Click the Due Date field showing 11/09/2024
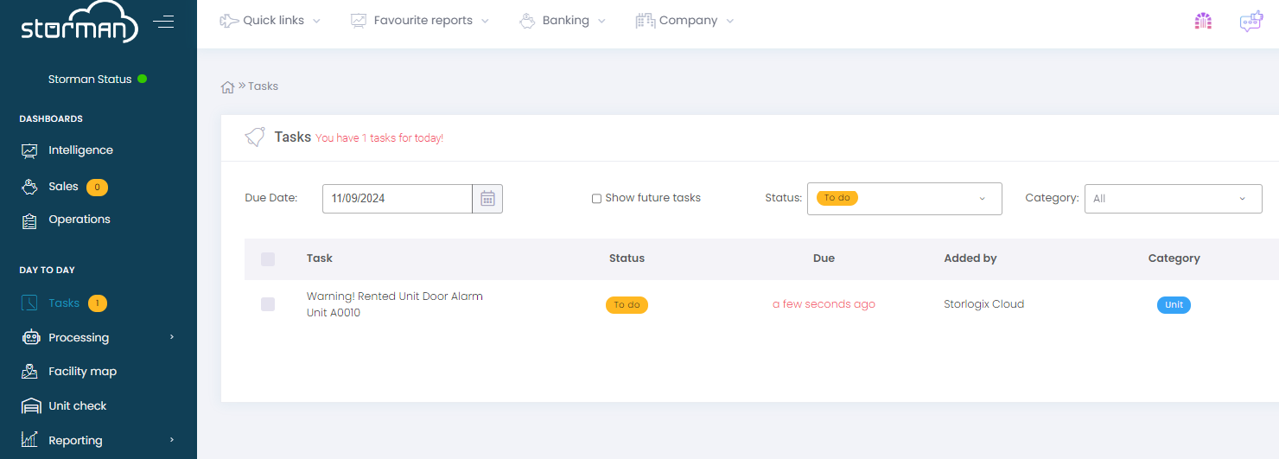The height and width of the screenshot is (459, 1279). tap(398, 199)
